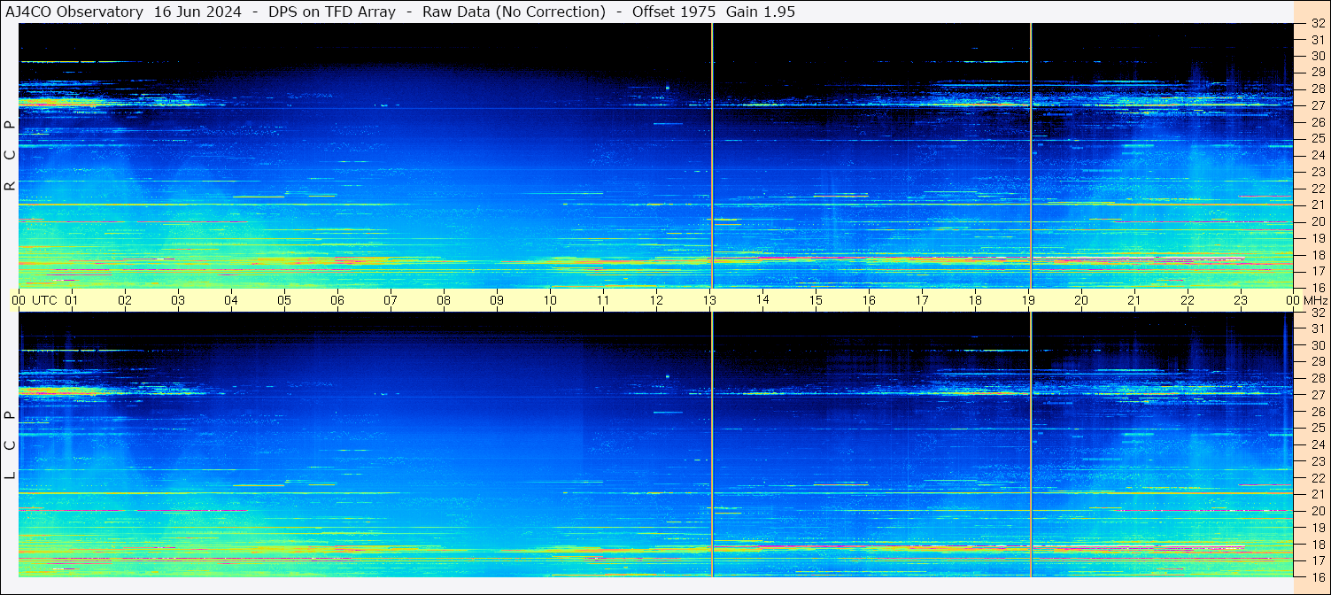Select the 12 hour label on time axis
The width and height of the screenshot is (1331, 595).
[x=656, y=300]
